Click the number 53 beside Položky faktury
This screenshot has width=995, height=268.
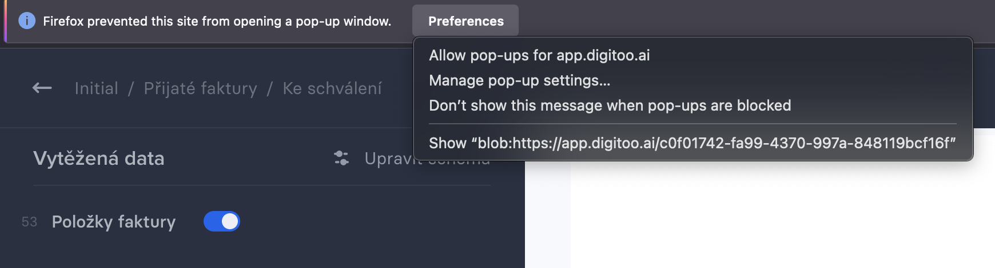click(29, 222)
